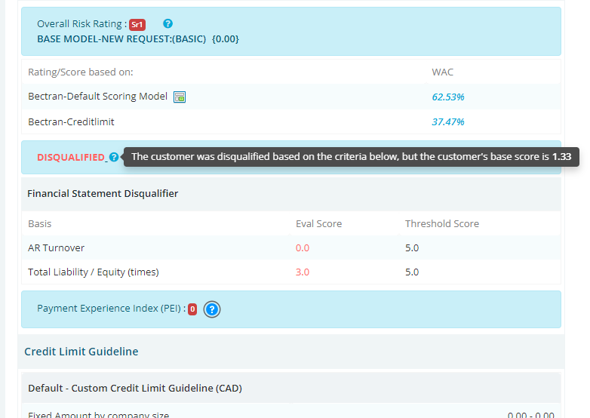
Task: Click Default - Custom Credit Limit Guideline (CAD)
Action: tap(135, 389)
